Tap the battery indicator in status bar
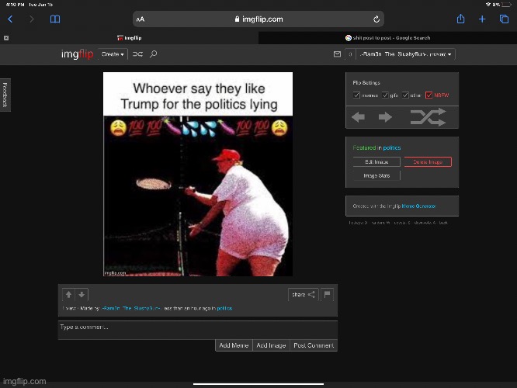The image size is (517, 388). pyautogui.click(x=506, y=5)
